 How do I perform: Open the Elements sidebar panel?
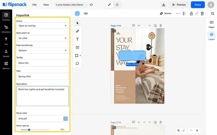[6, 65]
